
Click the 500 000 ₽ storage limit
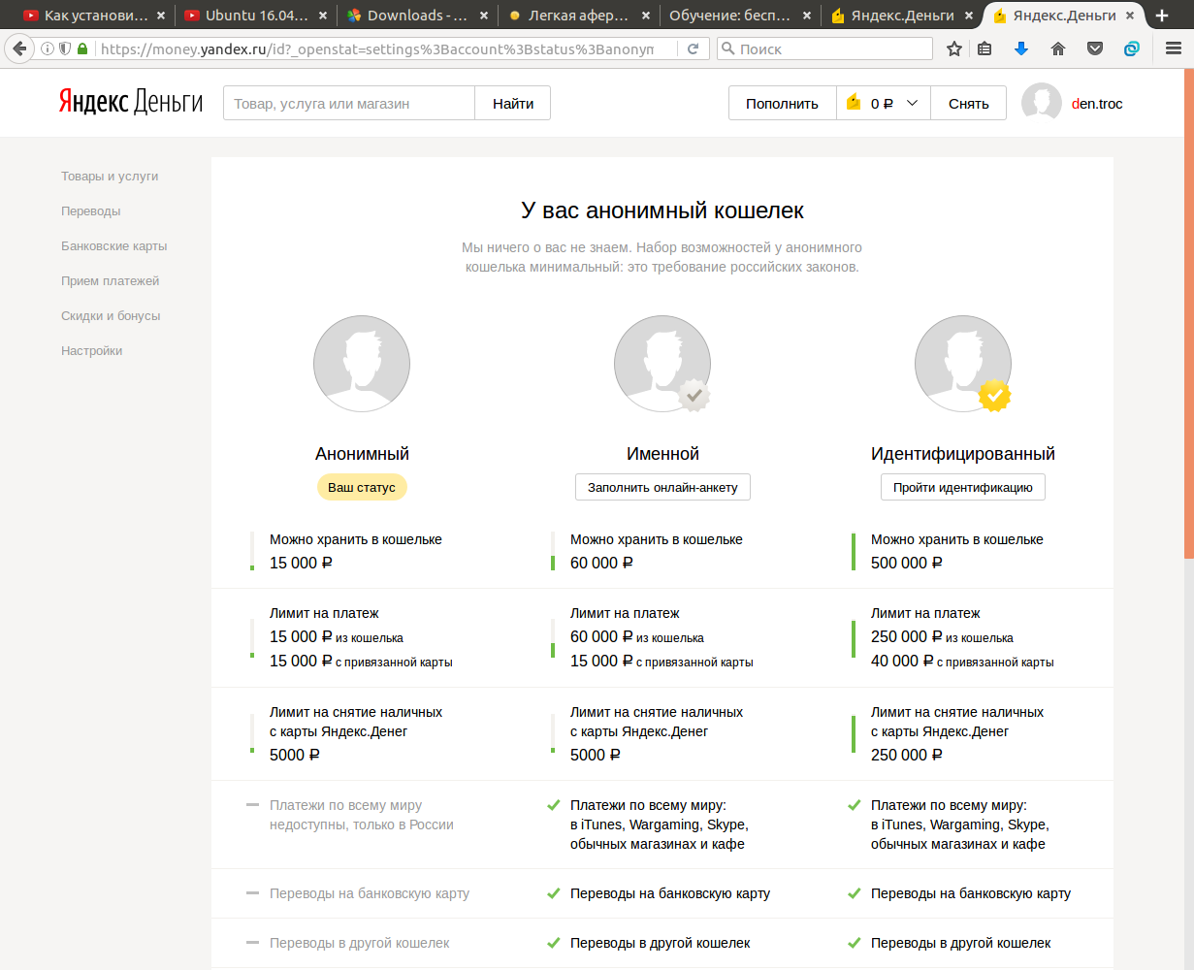click(x=907, y=563)
